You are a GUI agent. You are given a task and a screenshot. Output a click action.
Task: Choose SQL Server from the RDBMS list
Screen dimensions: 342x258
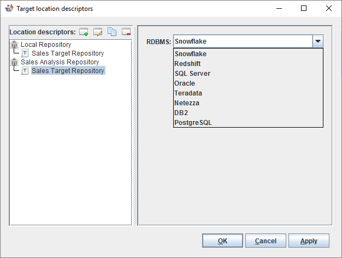pyautogui.click(x=248, y=74)
